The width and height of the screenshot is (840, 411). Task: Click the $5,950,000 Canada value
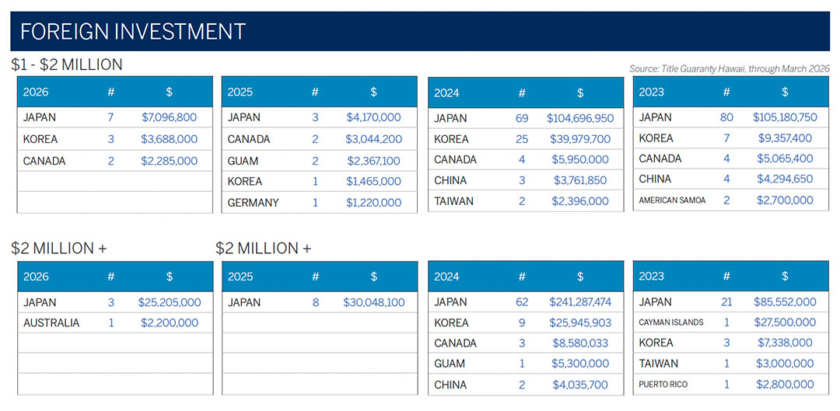pyautogui.click(x=580, y=159)
